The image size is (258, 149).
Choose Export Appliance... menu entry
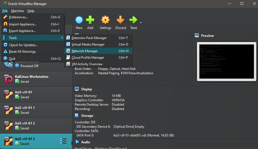(32, 31)
